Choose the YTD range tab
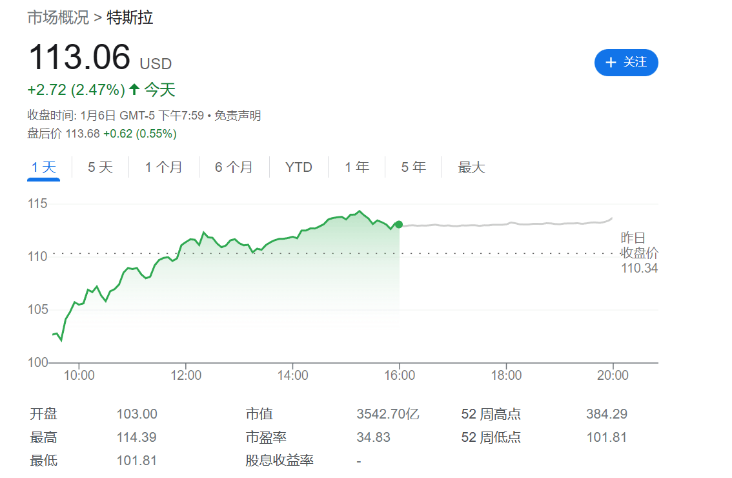This screenshot has width=732, height=478. coord(299,167)
